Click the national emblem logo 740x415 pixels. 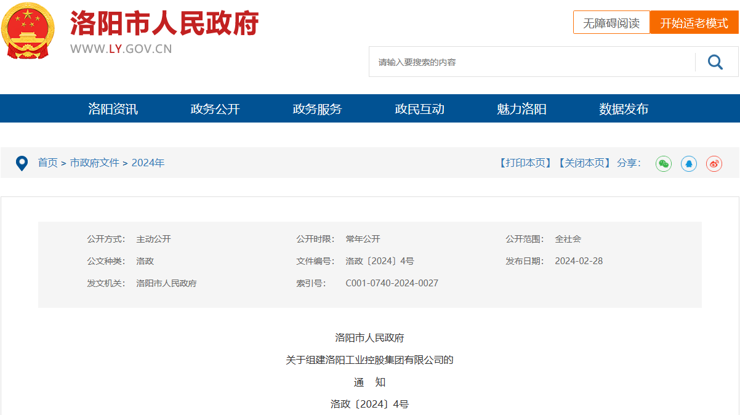pyautogui.click(x=28, y=31)
